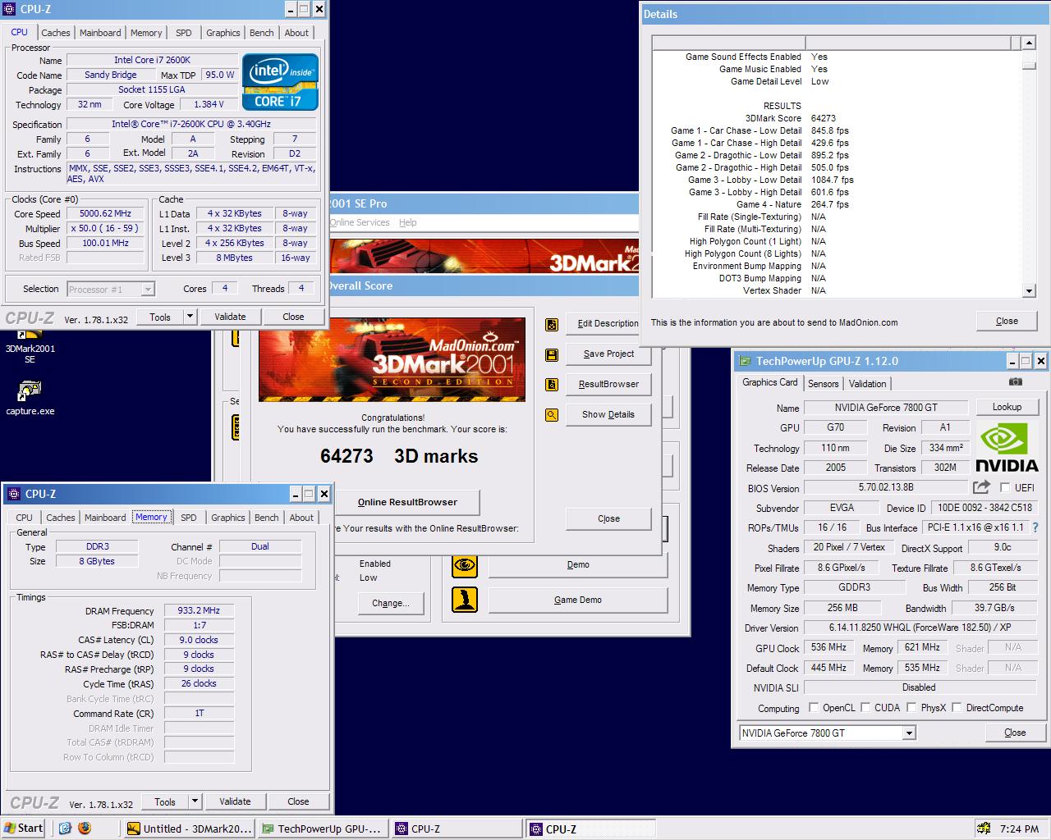Click the top CPU-Z window title icon

pyautogui.click(x=10, y=10)
